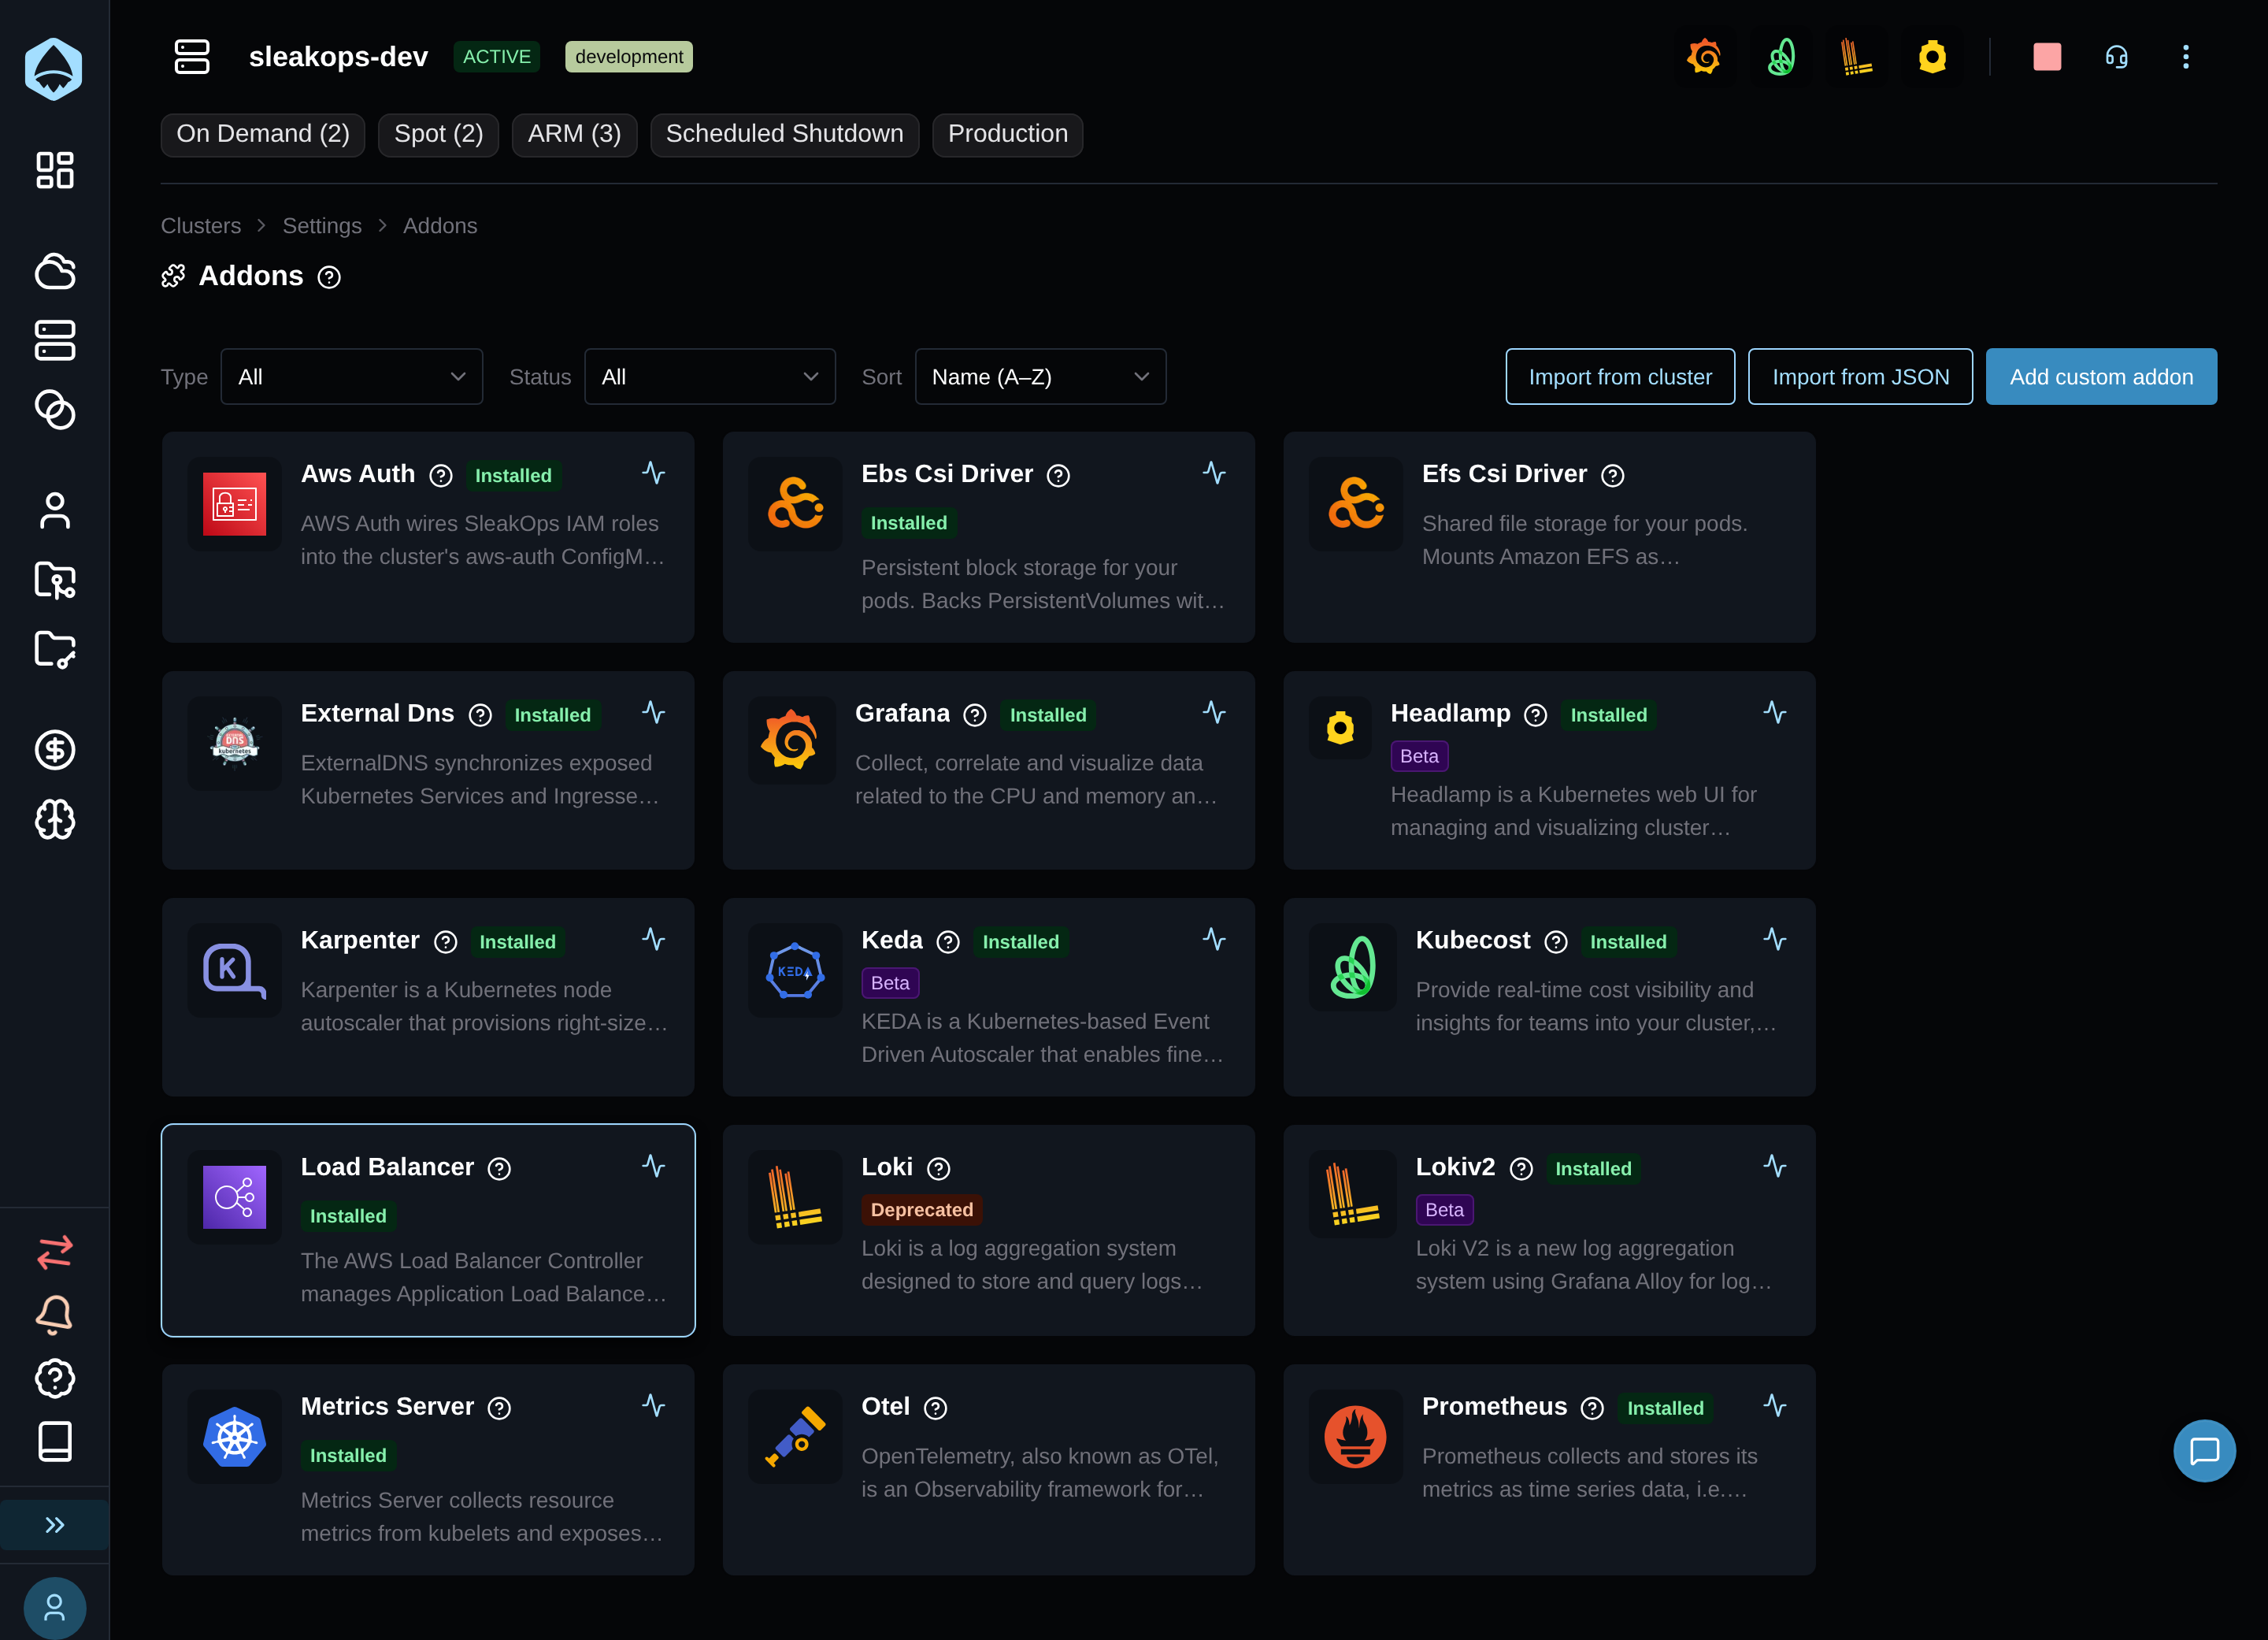Click the help icon beside Addons heading
This screenshot has height=1640, width=2268.
pos(329,277)
